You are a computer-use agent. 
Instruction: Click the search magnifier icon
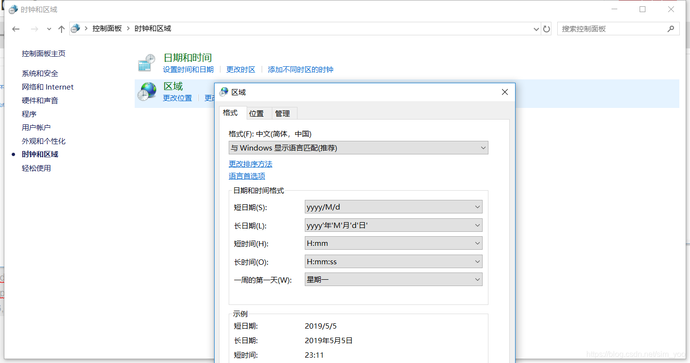[671, 29]
